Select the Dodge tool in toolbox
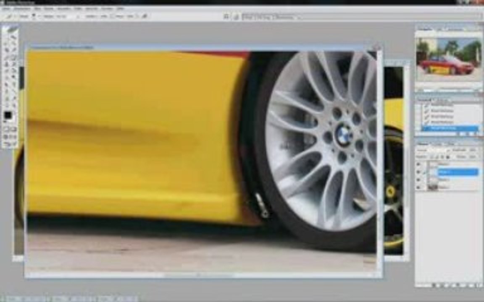Screen dimensions: 484x302 click(13, 77)
